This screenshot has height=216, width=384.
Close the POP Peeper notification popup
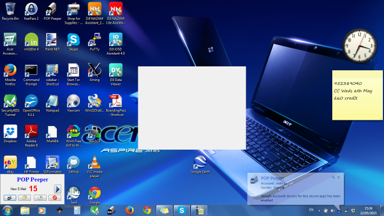click(338, 177)
